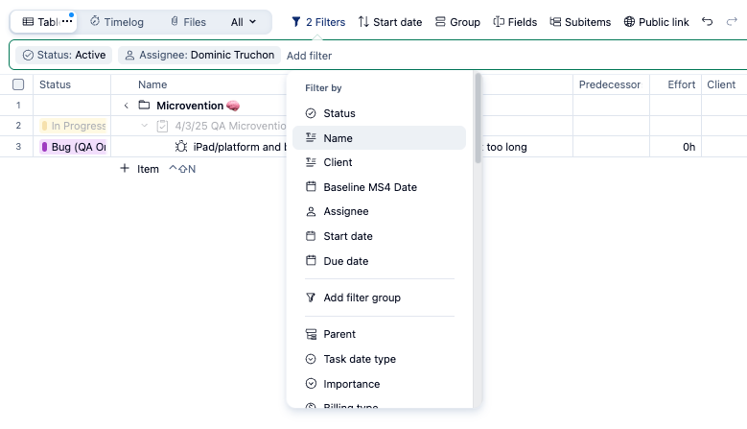Toggle the select-all header checkbox
This screenshot has height=429, width=747.
point(18,84)
